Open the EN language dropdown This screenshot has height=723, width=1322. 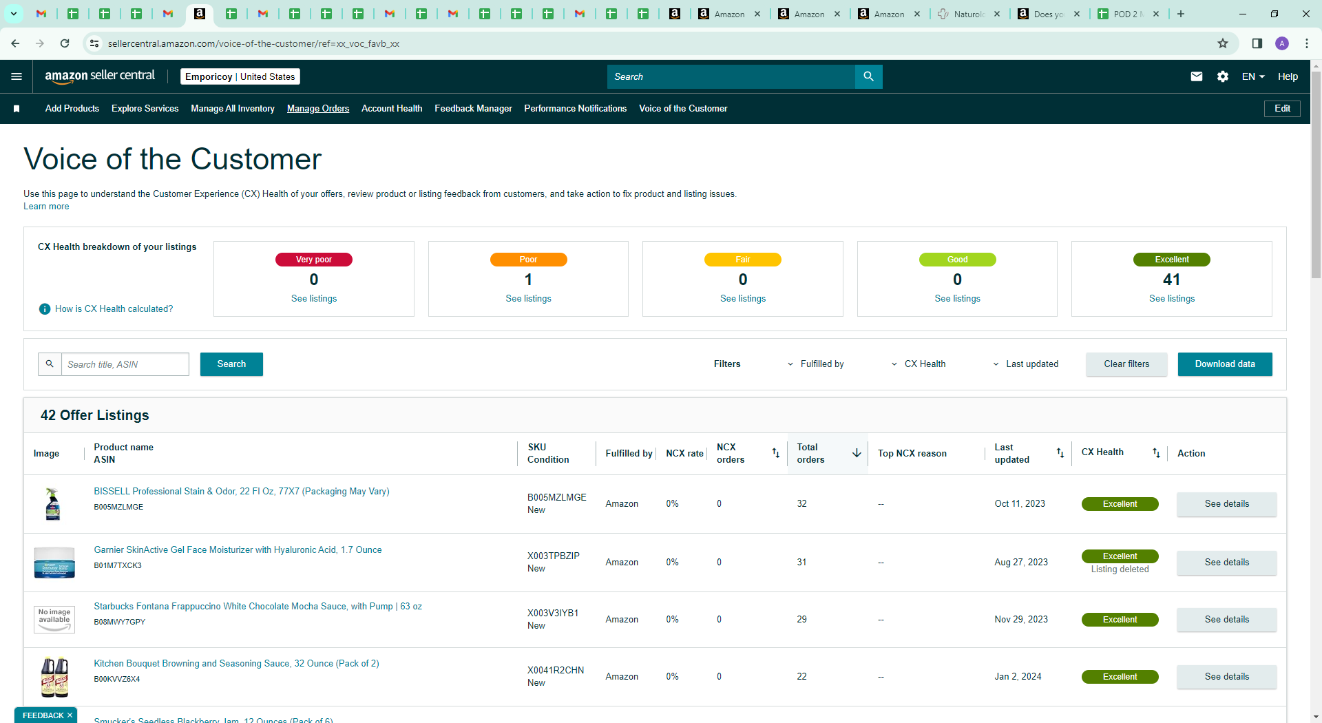pyautogui.click(x=1253, y=76)
